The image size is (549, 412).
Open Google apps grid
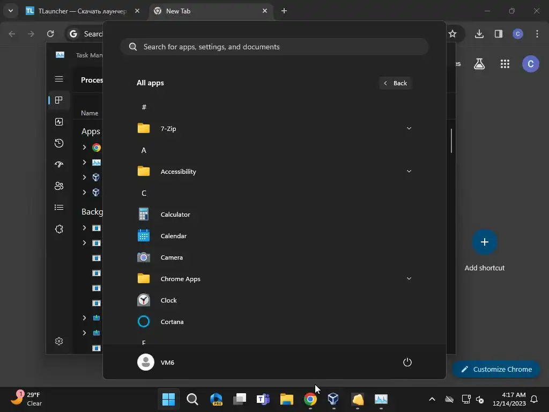[x=505, y=64]
